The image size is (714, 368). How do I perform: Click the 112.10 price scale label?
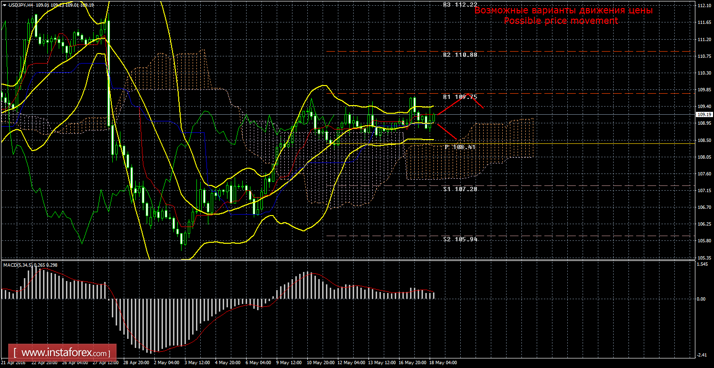click(x=703, y=6)
